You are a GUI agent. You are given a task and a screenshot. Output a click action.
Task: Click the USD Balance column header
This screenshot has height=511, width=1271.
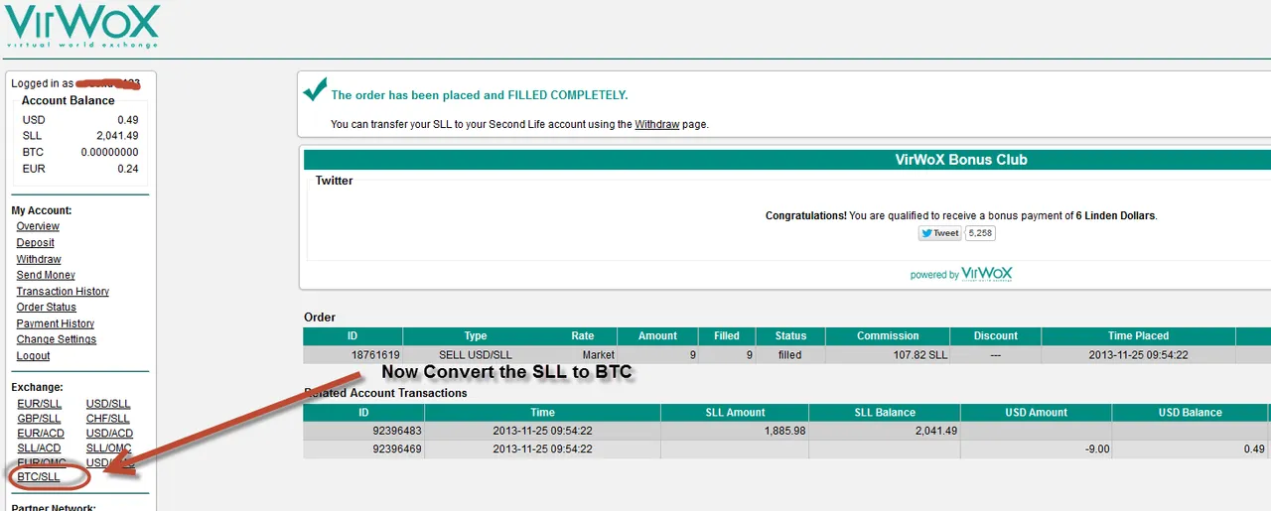1189,413
